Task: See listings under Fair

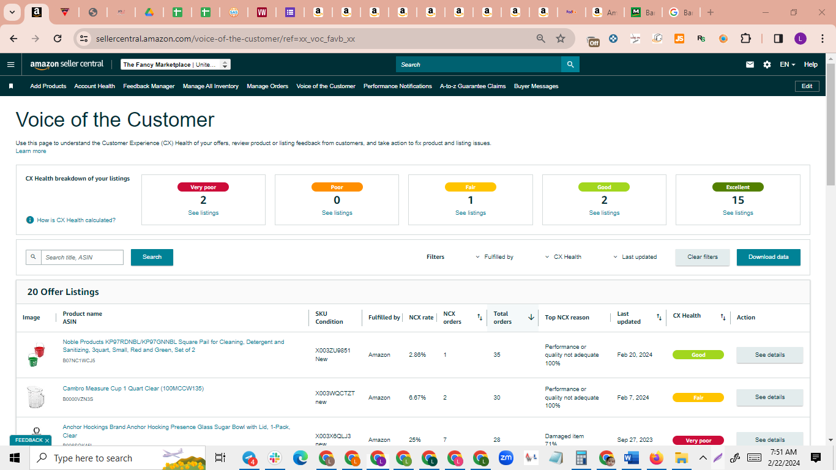Action: 471,213
